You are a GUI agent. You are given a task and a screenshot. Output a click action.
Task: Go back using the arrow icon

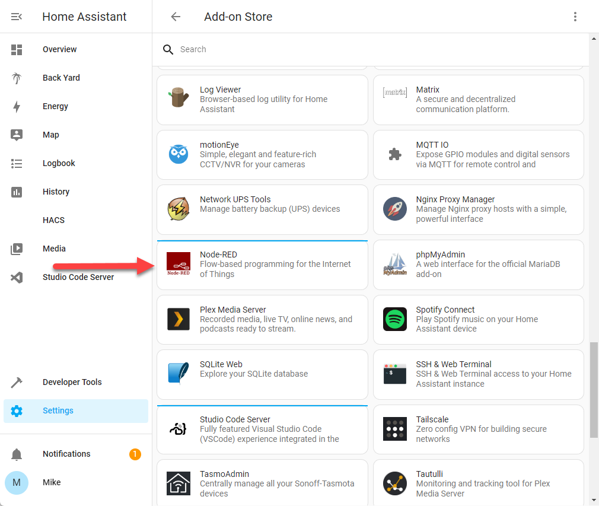coord(176,17)
